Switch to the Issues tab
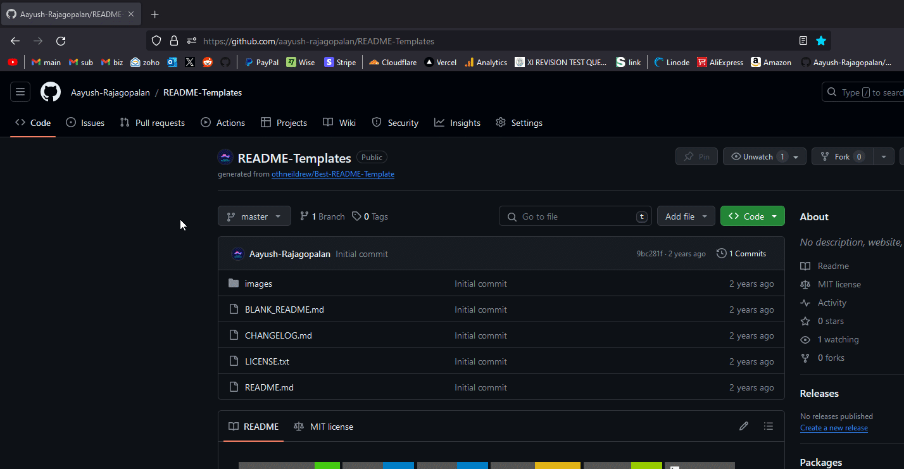Screen dimensions: 904x469 pos(85,123)
